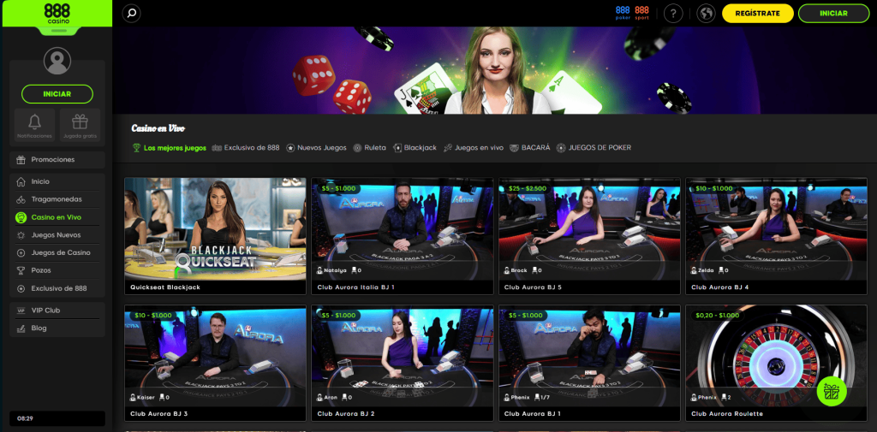Go to 888 sport logo link
This screenshot has width=877, height=432.
pos(642,13)
